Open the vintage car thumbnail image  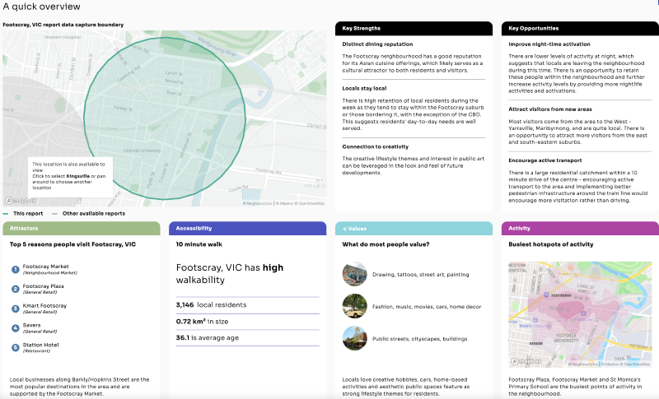pyautogui.click(x=354, y=306)
